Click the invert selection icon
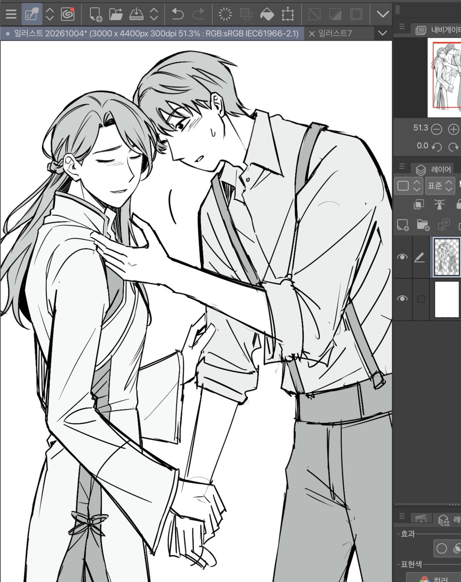Viewport: 461px width, 582px height. pyautogui.click(x=336, y=14)
